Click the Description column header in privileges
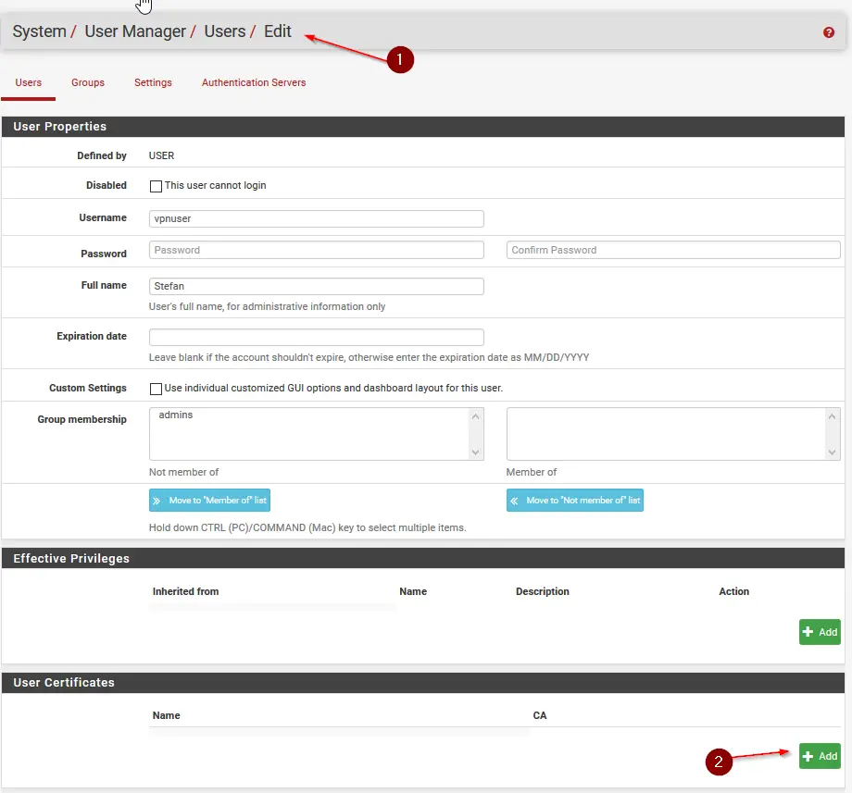This screenshot has width=852, height=793. pos(543,591)
